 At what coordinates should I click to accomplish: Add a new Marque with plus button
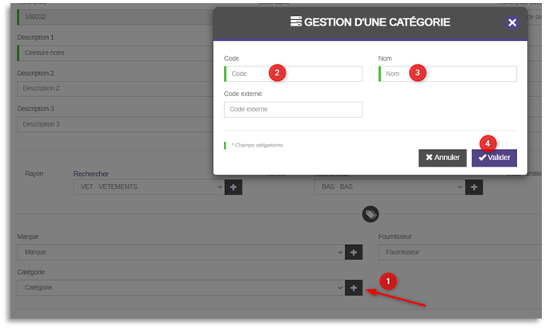pos(354,251)
